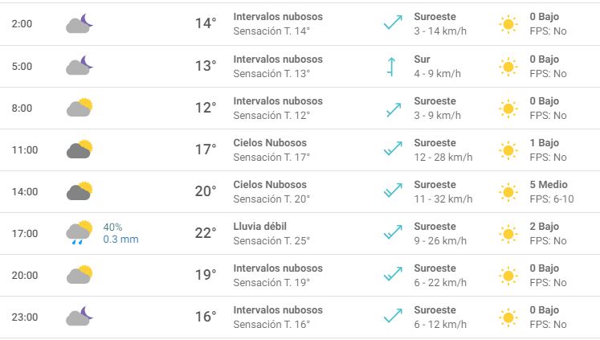Click the south wind arrow at 5:00
The width and height of the screenshot is (600, 340).
click(x=390, y=67)
